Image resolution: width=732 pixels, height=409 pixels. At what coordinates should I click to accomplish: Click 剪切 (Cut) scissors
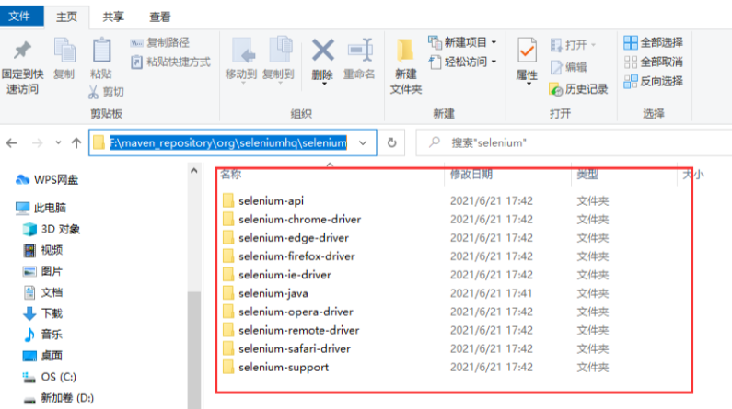coord(106,92)
